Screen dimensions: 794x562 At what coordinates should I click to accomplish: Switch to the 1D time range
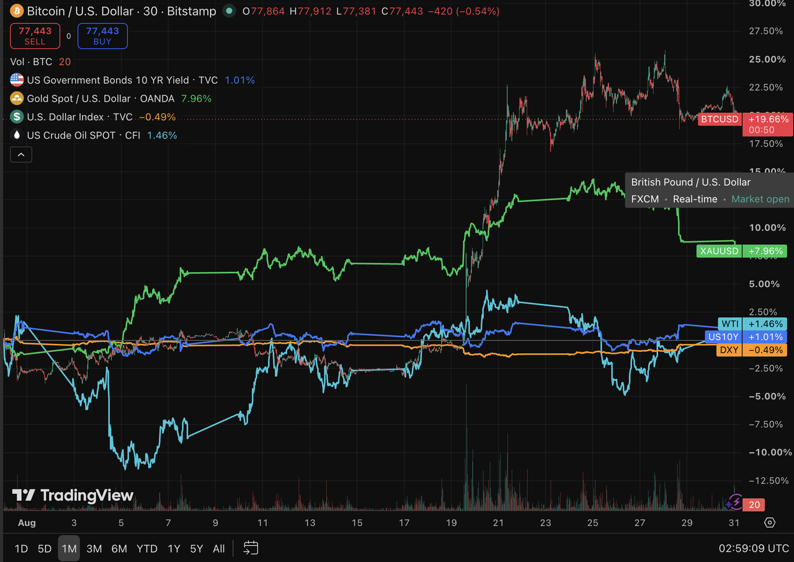tap(21, 548)
